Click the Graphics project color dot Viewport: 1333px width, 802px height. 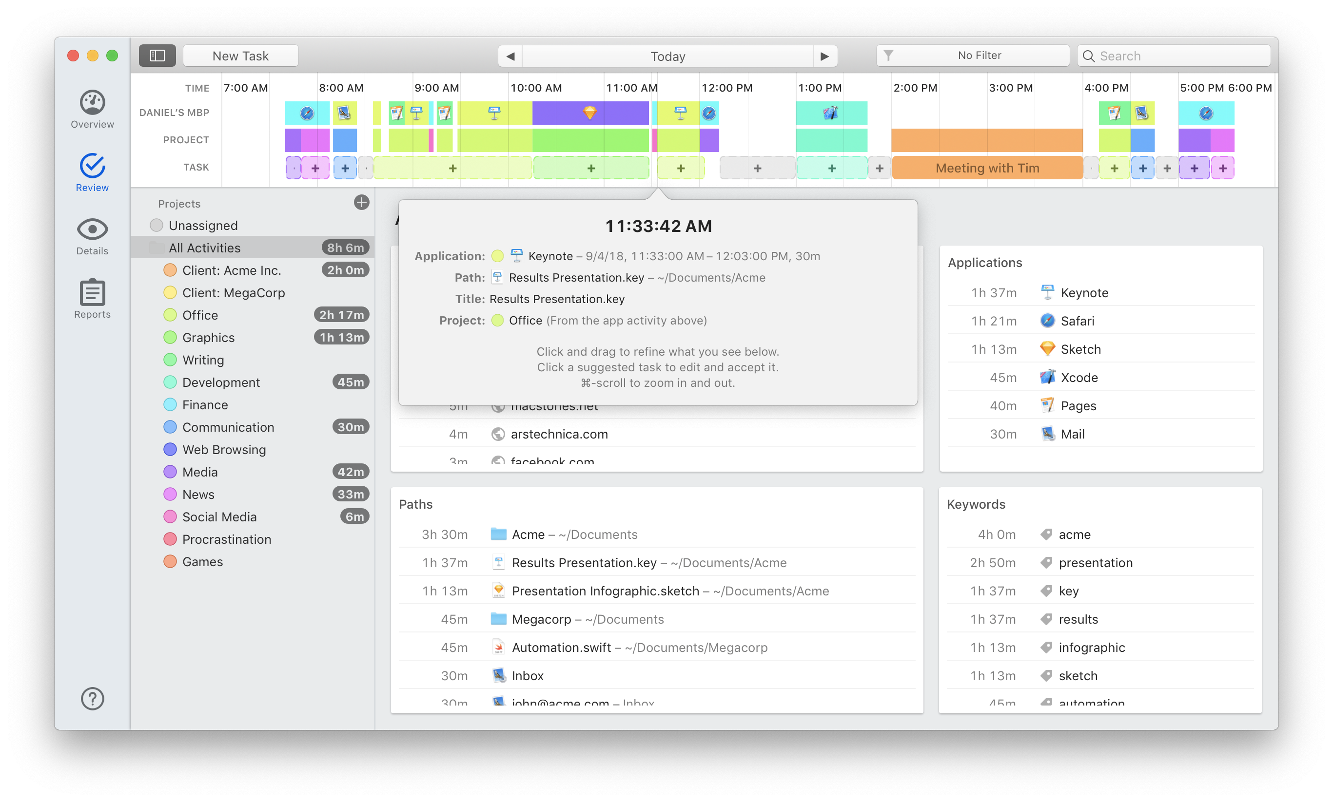click(170, 337)
